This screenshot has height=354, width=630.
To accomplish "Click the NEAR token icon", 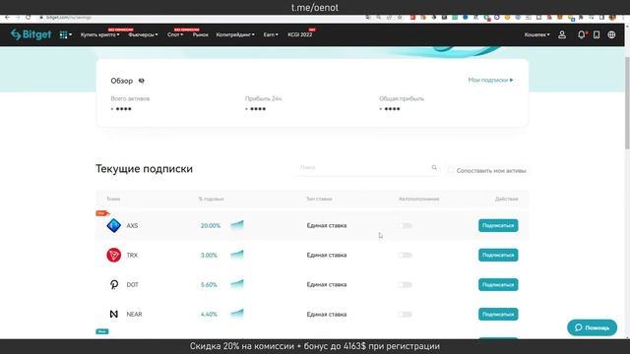I will coord(114,315).
